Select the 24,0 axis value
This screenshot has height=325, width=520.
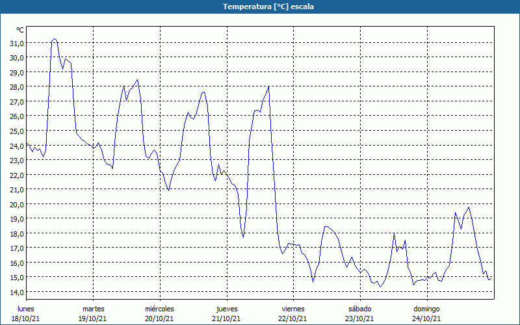[16, 146]
